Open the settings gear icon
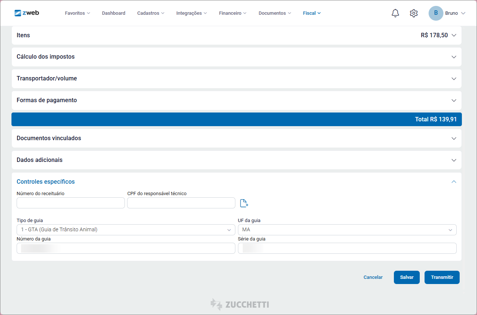 coord(413,13)
